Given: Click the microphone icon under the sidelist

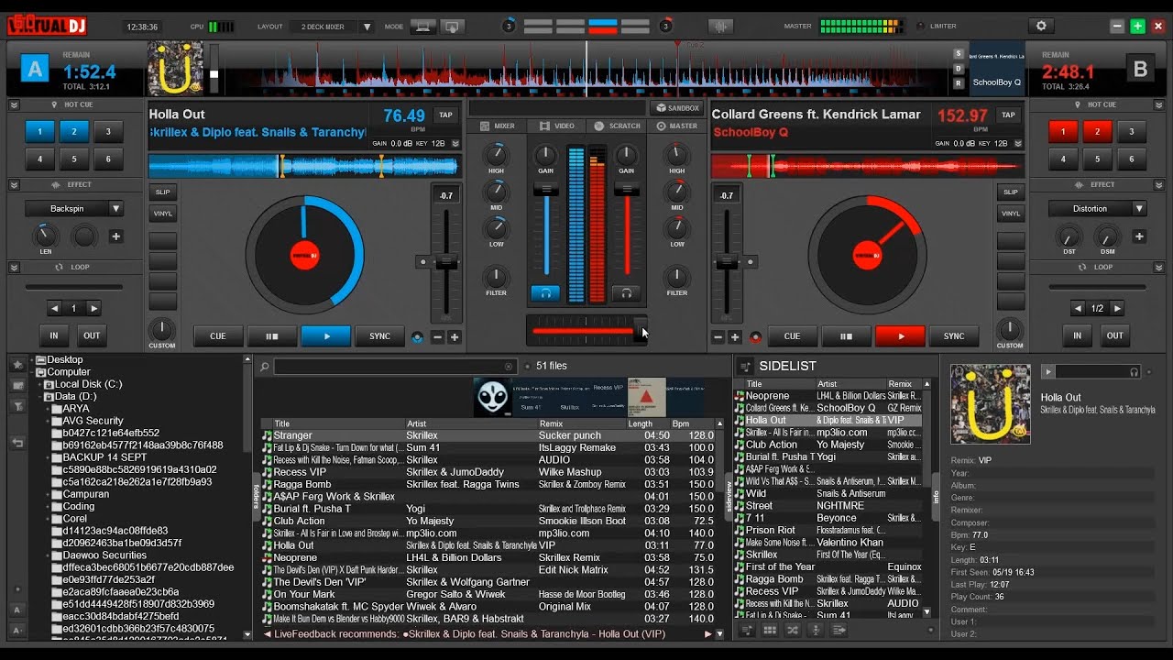Looking at the screenshot, I should [x=815, y=630].
